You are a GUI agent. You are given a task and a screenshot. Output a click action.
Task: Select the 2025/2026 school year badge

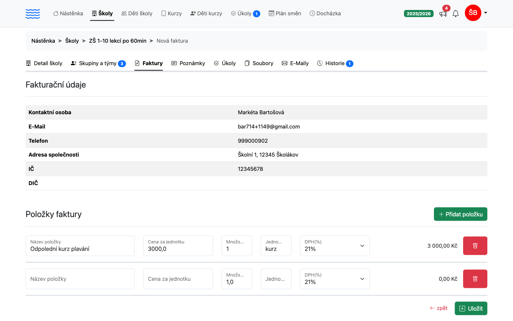click(x=419, y=14)
